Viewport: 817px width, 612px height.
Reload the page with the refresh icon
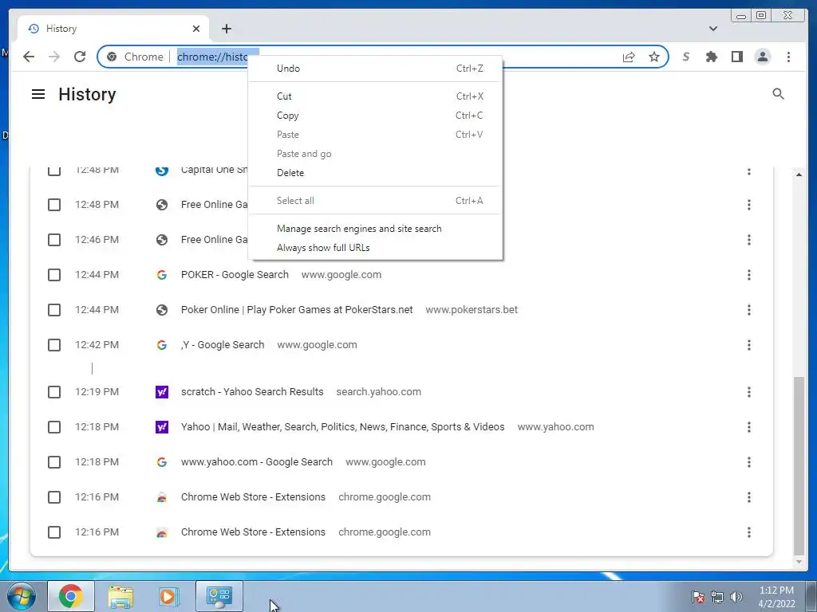(80, 57)
